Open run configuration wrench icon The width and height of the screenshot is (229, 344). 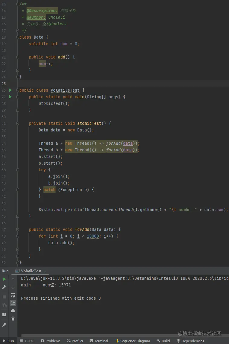[x=4, y=287]
